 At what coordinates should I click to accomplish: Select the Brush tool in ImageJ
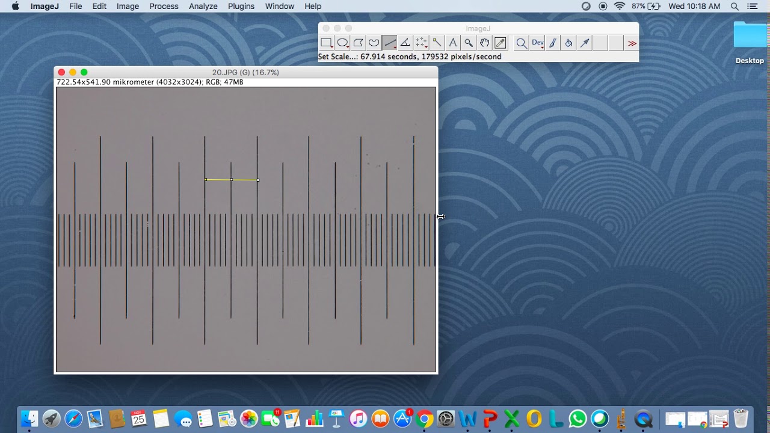pos(553,43)
